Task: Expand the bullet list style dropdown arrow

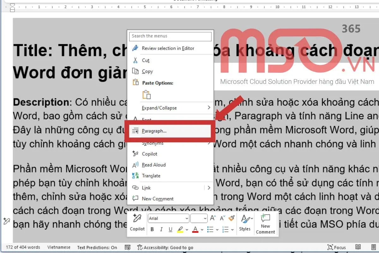Action: [218, 230]
